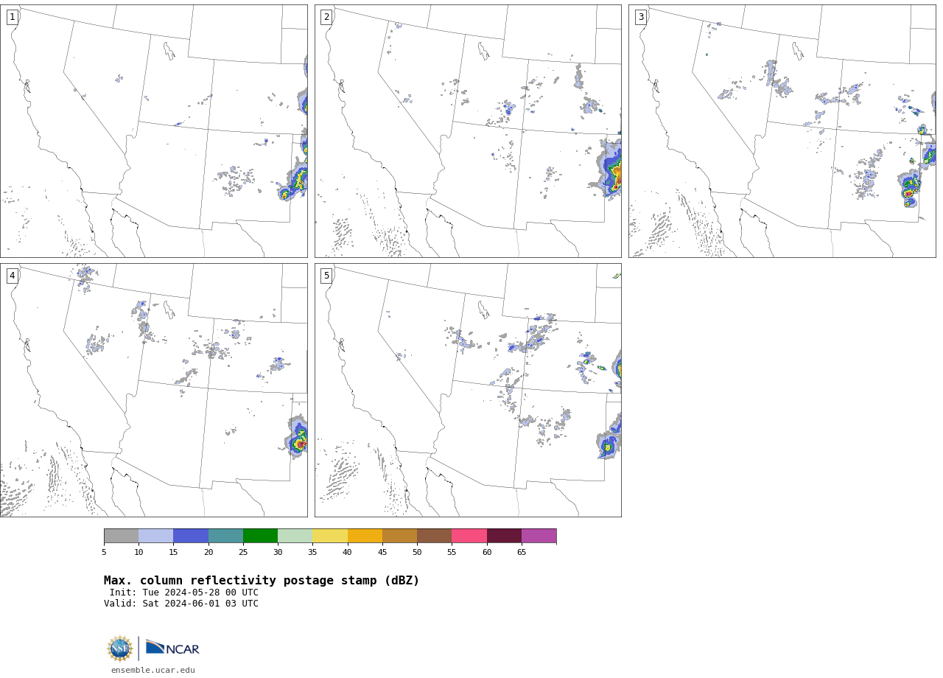
Task: Click the number label on panel 2
Action: click(326, 17)
